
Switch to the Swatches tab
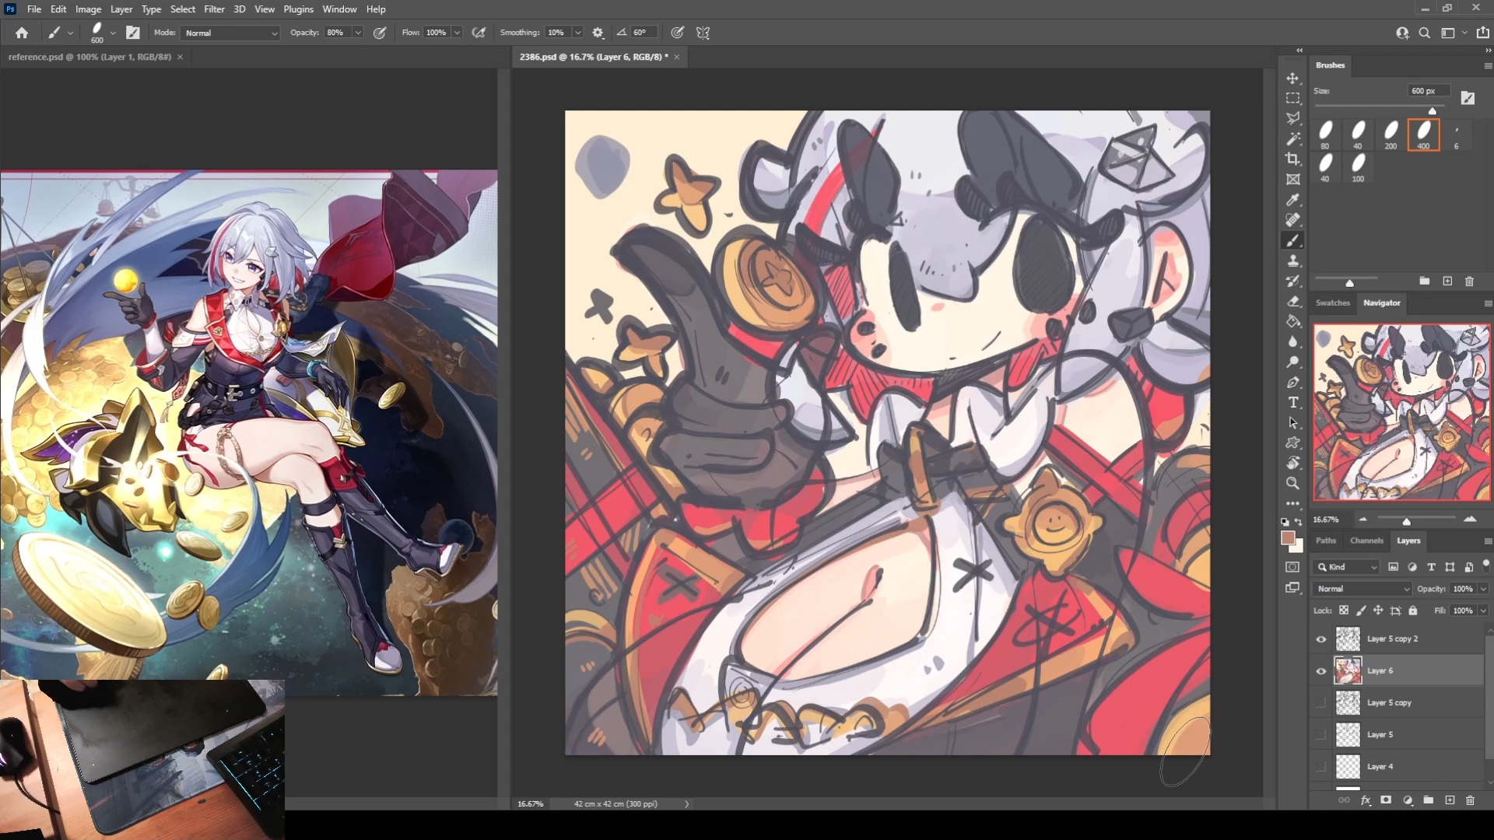point(1332,303)
